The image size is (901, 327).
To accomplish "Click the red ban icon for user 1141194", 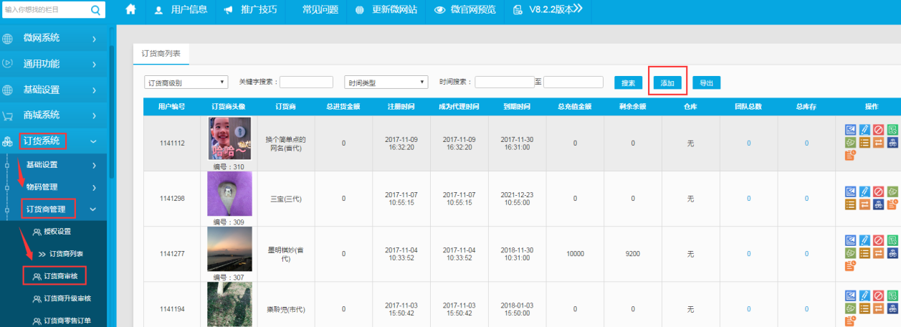I will (x=879, y=295).
